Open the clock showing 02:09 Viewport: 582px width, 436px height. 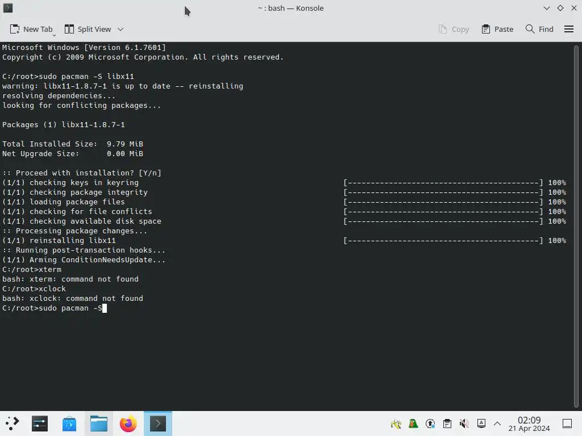click(529, 424)
